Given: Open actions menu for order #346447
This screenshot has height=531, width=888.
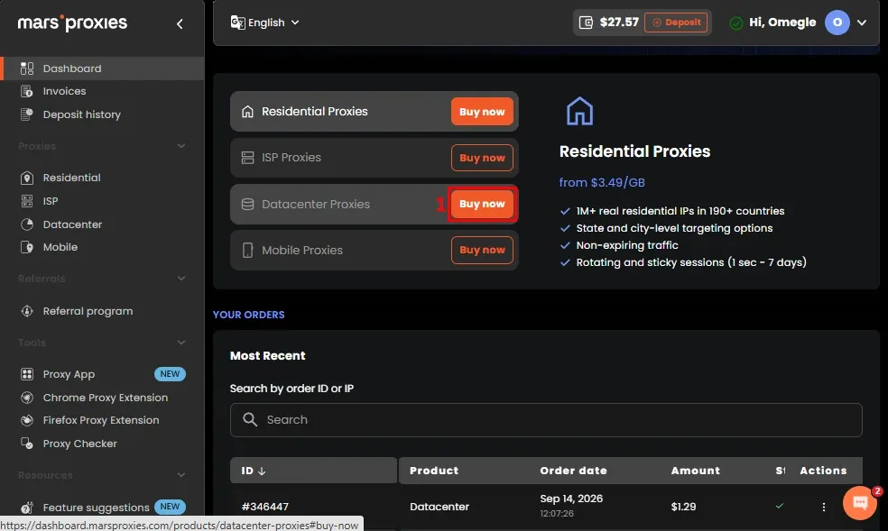Looking at the screenshot, I should pyautogui.click(x=823, y=507).
